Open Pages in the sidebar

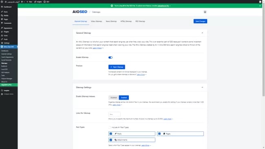[5, 19]
